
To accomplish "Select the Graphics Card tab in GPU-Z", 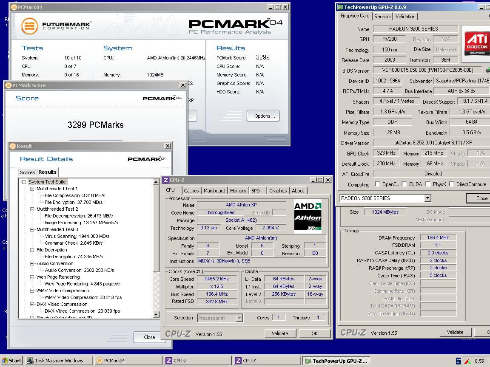I will (x=355, y=16).
